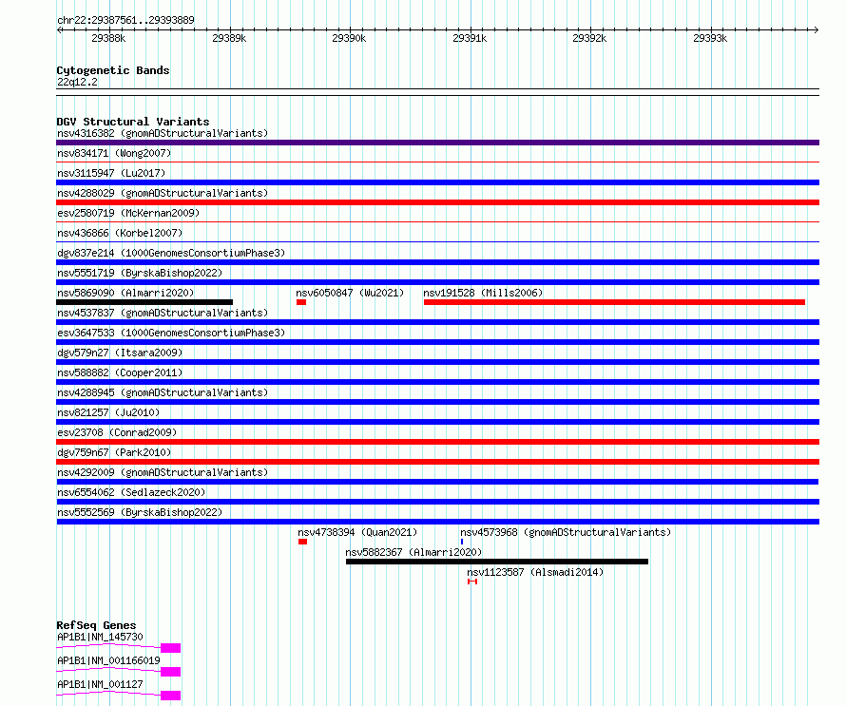Click the magenta AP1B1|NM_145730 exon block

tap(170, 648)
